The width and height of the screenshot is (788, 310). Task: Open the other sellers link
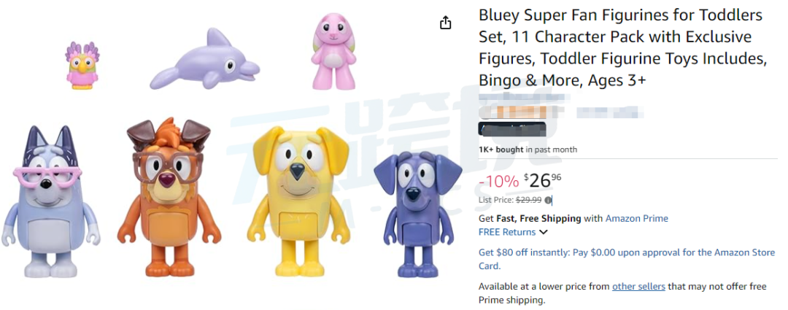point(638,287)
